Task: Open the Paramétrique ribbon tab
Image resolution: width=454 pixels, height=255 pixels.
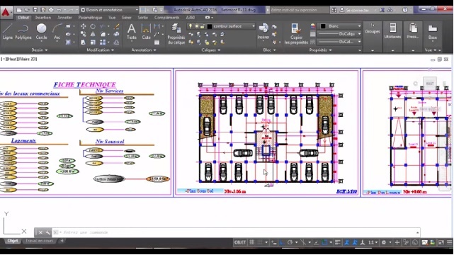Action: click(x=90, y=18)
